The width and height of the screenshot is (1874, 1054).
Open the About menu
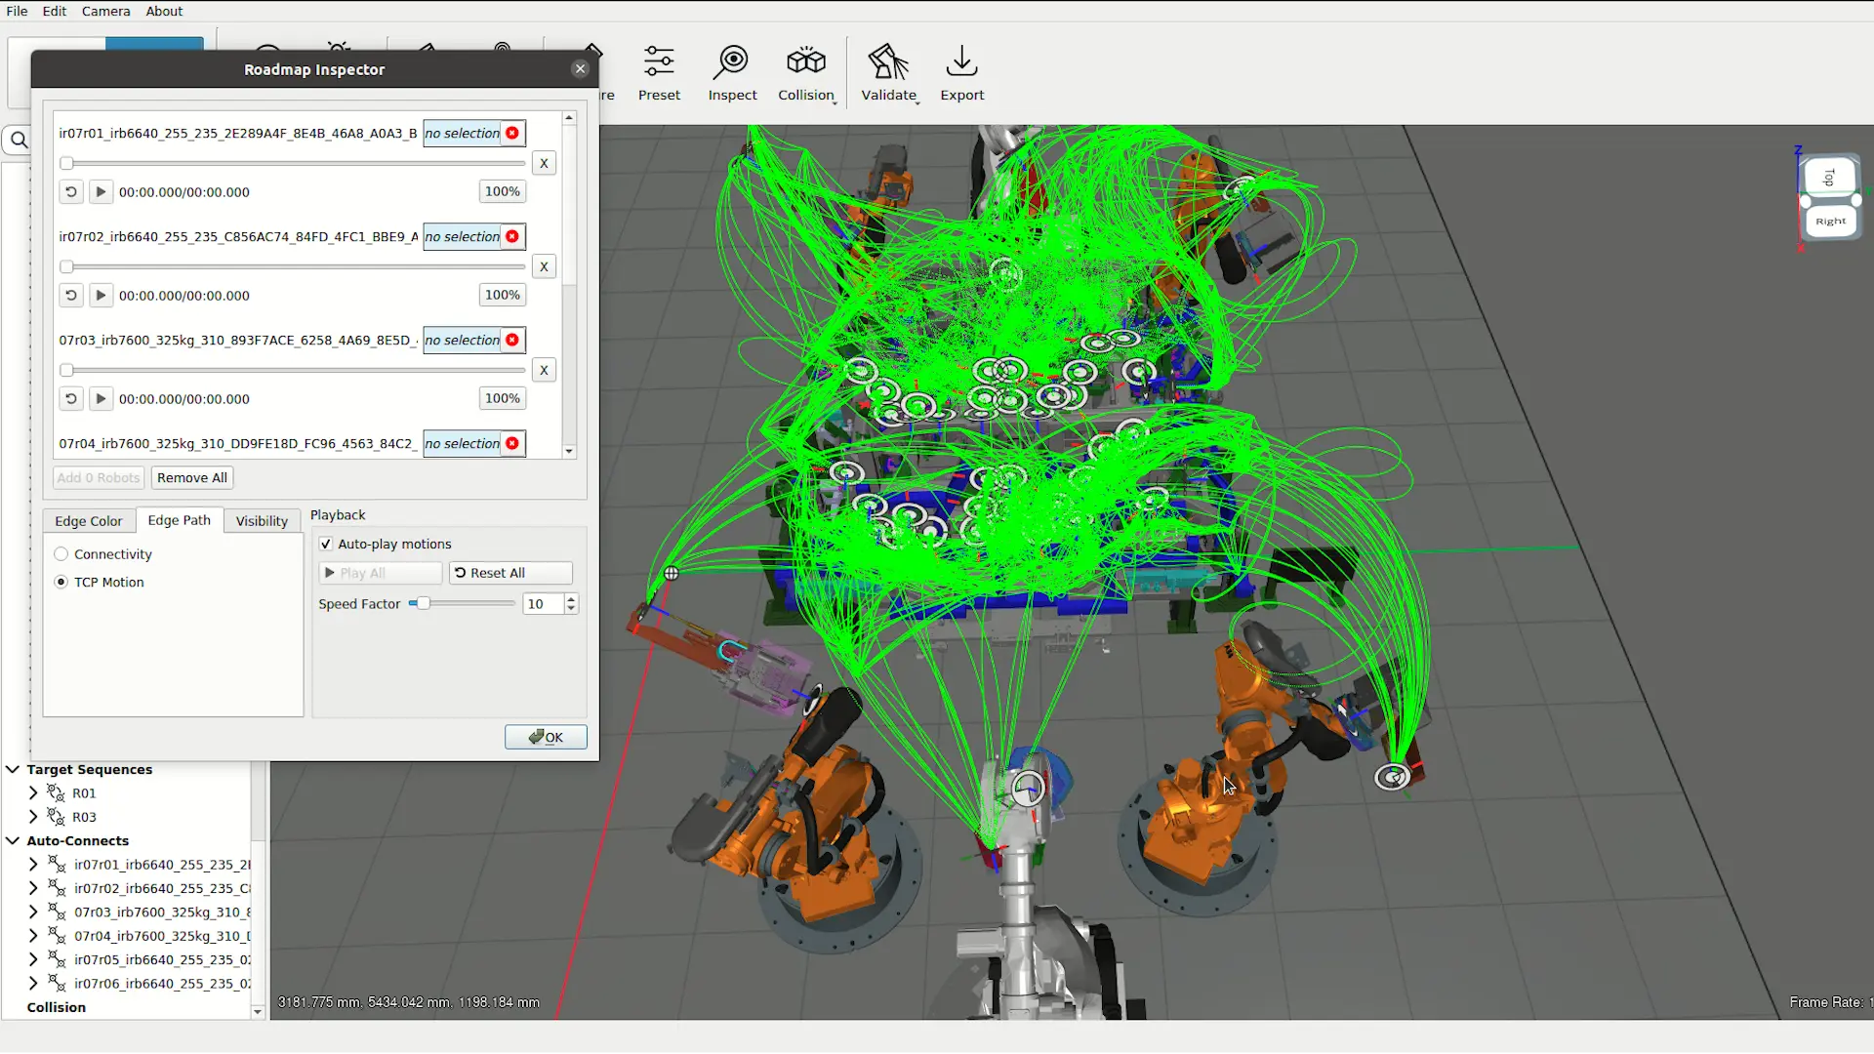pyautogui.click(x=164, y=11)
